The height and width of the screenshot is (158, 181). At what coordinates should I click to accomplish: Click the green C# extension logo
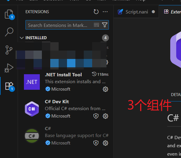point(32,136)
